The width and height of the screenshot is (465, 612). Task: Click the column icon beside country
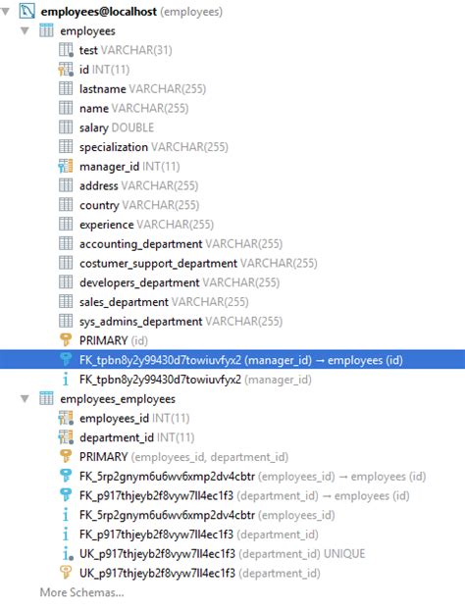[66, 205]
